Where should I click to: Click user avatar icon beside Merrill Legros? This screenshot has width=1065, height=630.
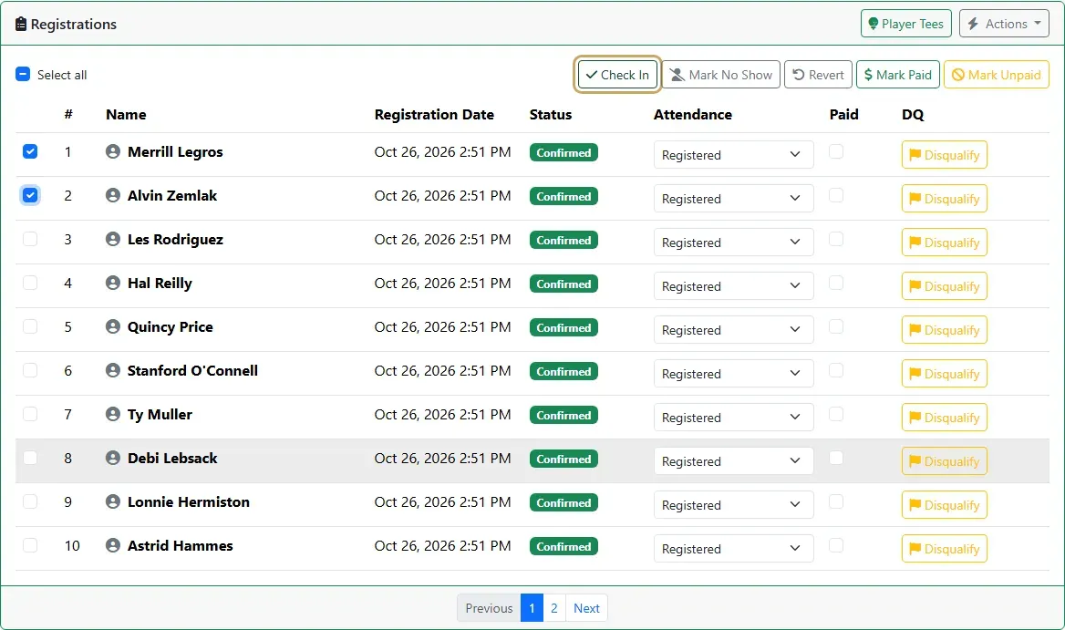click(x=113, y=151)
